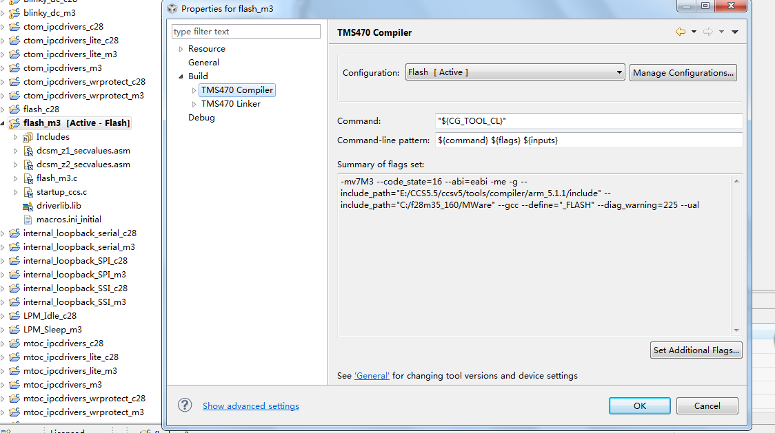The image size is (775, 433).
Task: Click the dcsm_z1_secvalues.asm file icon
Action: [28, 151]
